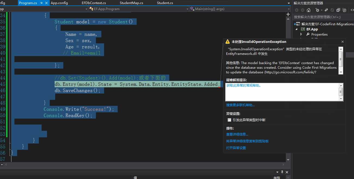Click the wrench Properties icon in solution tree

[308, 34]
